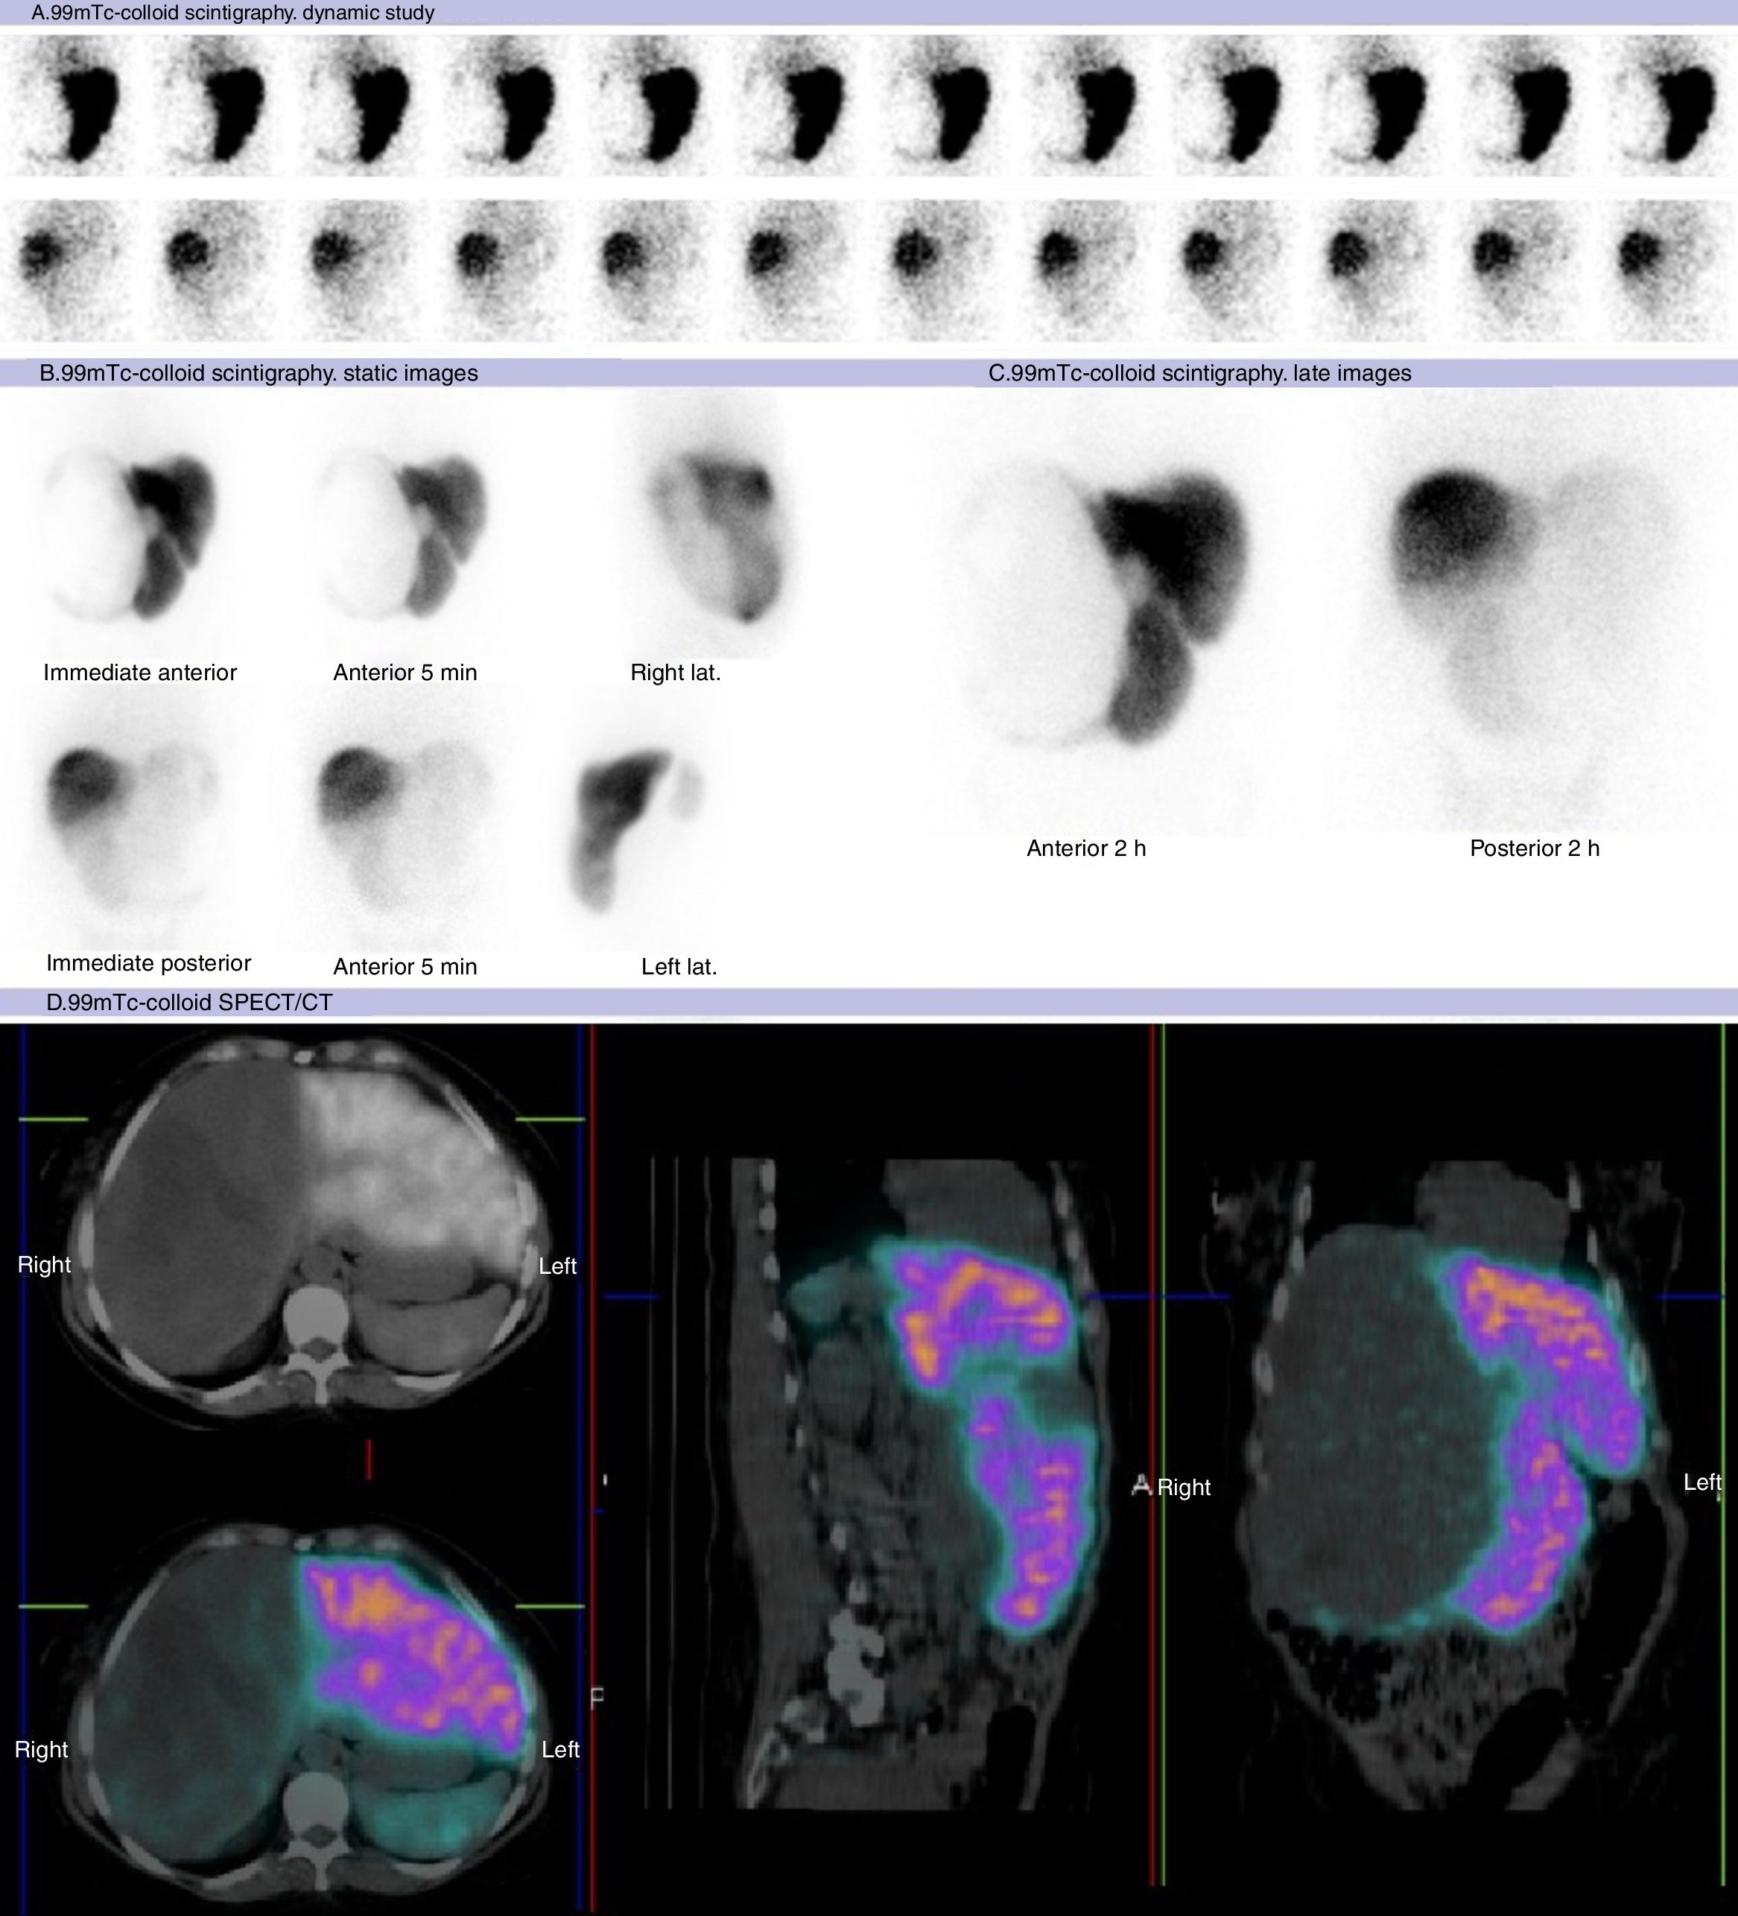The image size is (1738, 1916).
Task: Click the Anterior 2 h label
Action: pyautogui.click(x=1086, y=848)
